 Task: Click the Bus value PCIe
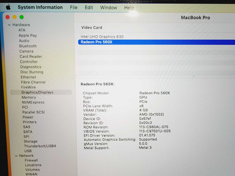coord(143,101)
